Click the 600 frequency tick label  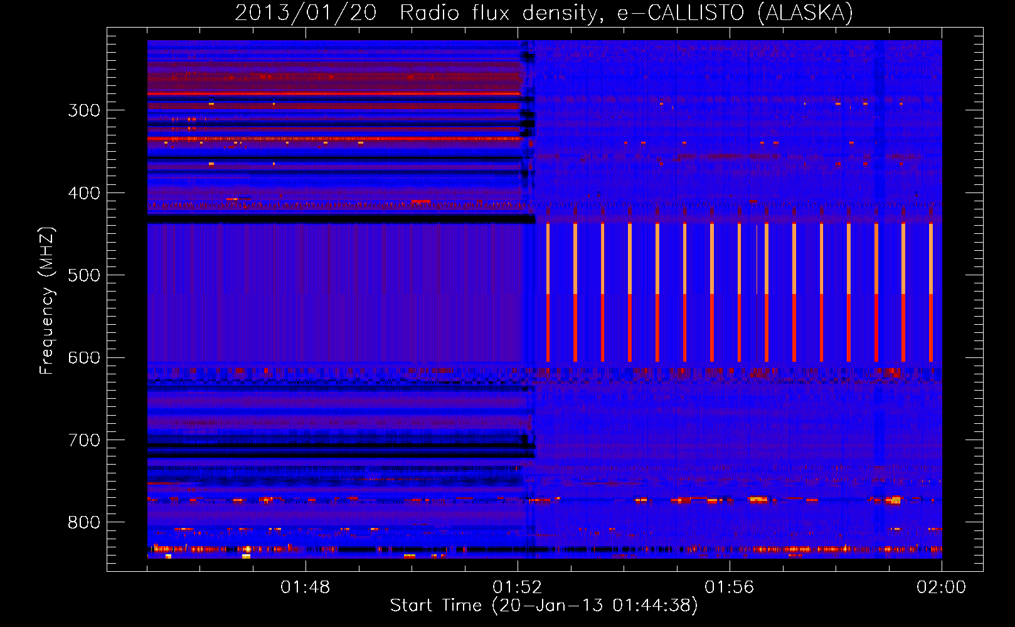(x=84, y=358)
